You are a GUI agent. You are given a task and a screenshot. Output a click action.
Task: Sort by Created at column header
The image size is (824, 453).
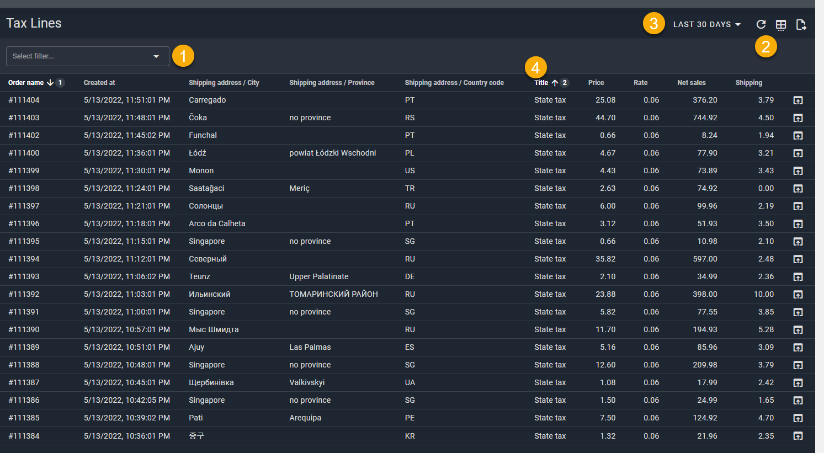click(99, 83)
